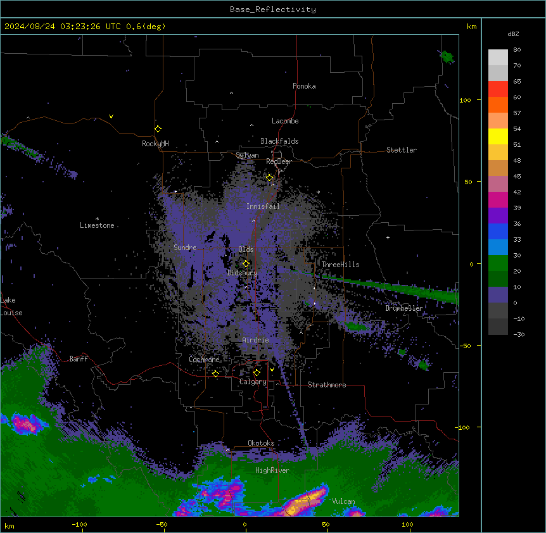Screen dimensions: 546x533
Task: Click the Base_Reflectivity title text
Action: [x=273, y=9]
